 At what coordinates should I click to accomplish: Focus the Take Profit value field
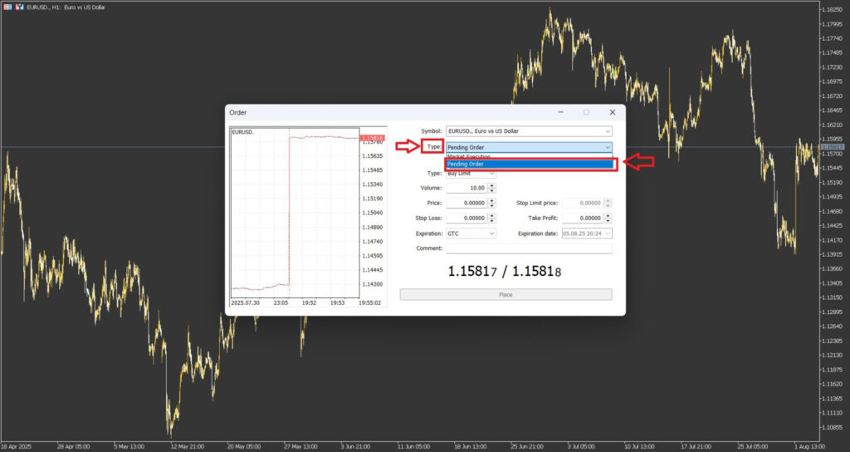pyautogui.click(x=582, y=218)
